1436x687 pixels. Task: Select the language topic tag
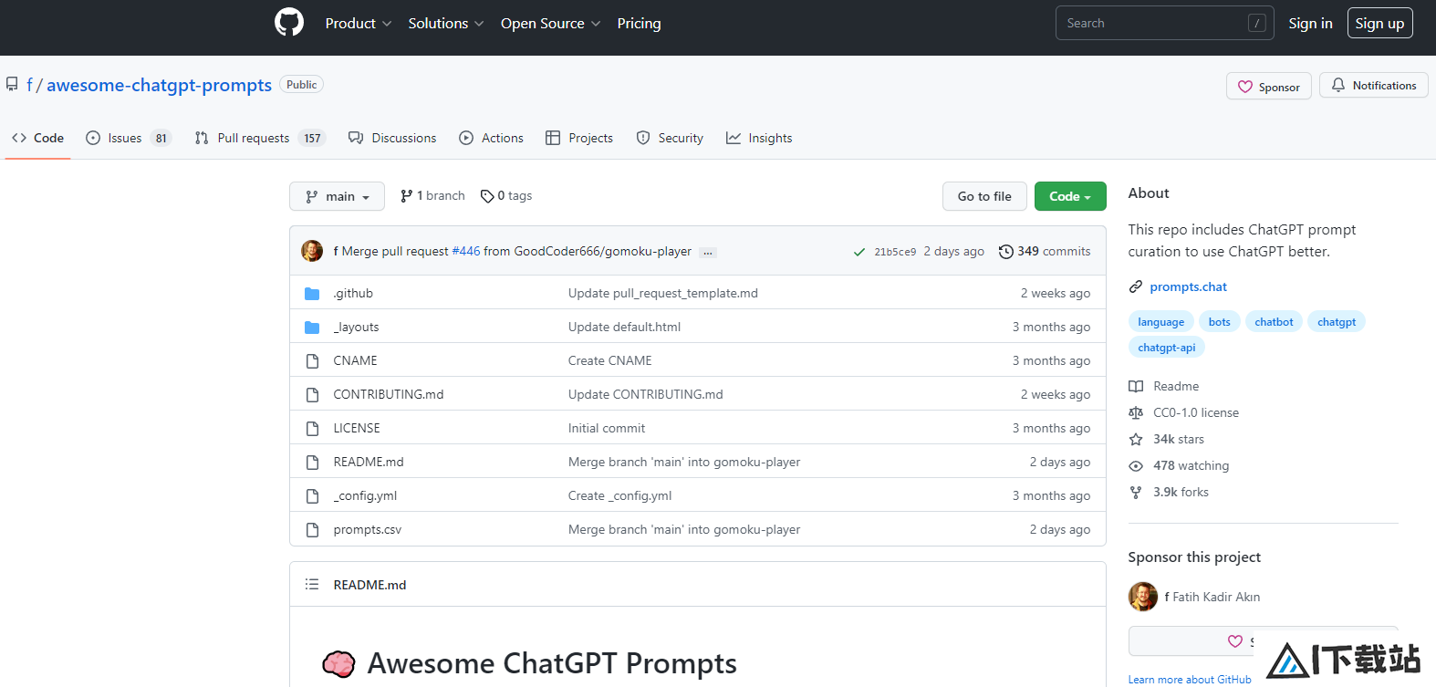1160,322
